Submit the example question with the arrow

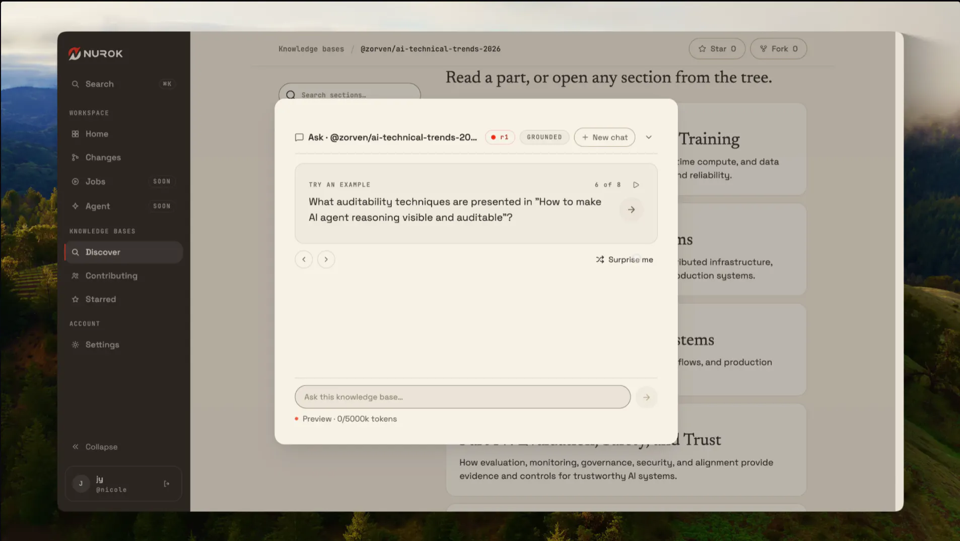[631, 210]
